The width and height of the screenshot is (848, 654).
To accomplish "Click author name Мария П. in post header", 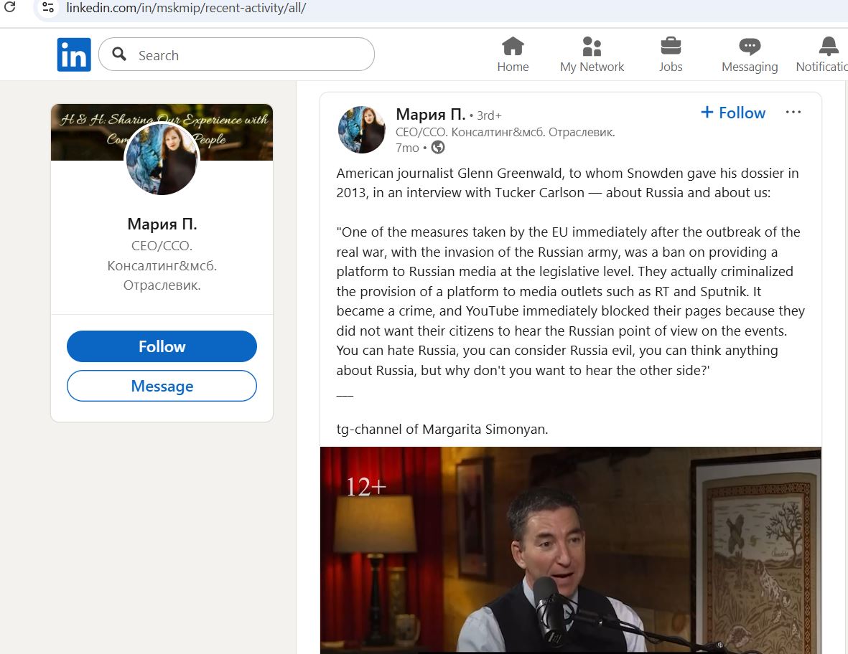I will pos(431,115).
